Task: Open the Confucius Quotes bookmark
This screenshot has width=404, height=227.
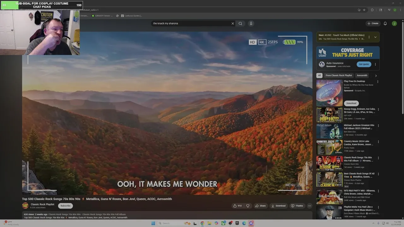Action: 132,15
